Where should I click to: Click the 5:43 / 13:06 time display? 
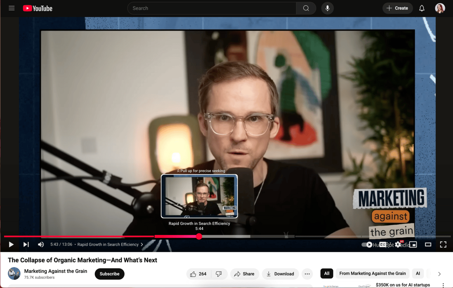point(61,244)
